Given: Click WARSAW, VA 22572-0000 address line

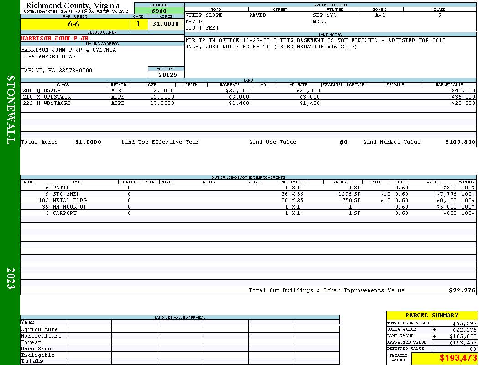Looking at the screenshot, I should click(x=57, y=71).
